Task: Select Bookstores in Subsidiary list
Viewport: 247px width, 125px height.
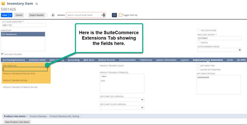Action: 23,34
